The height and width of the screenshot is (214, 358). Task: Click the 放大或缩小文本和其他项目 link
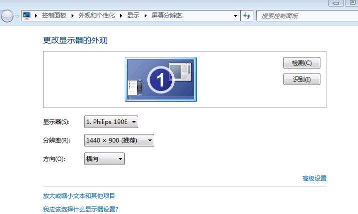tap(82, 195)
